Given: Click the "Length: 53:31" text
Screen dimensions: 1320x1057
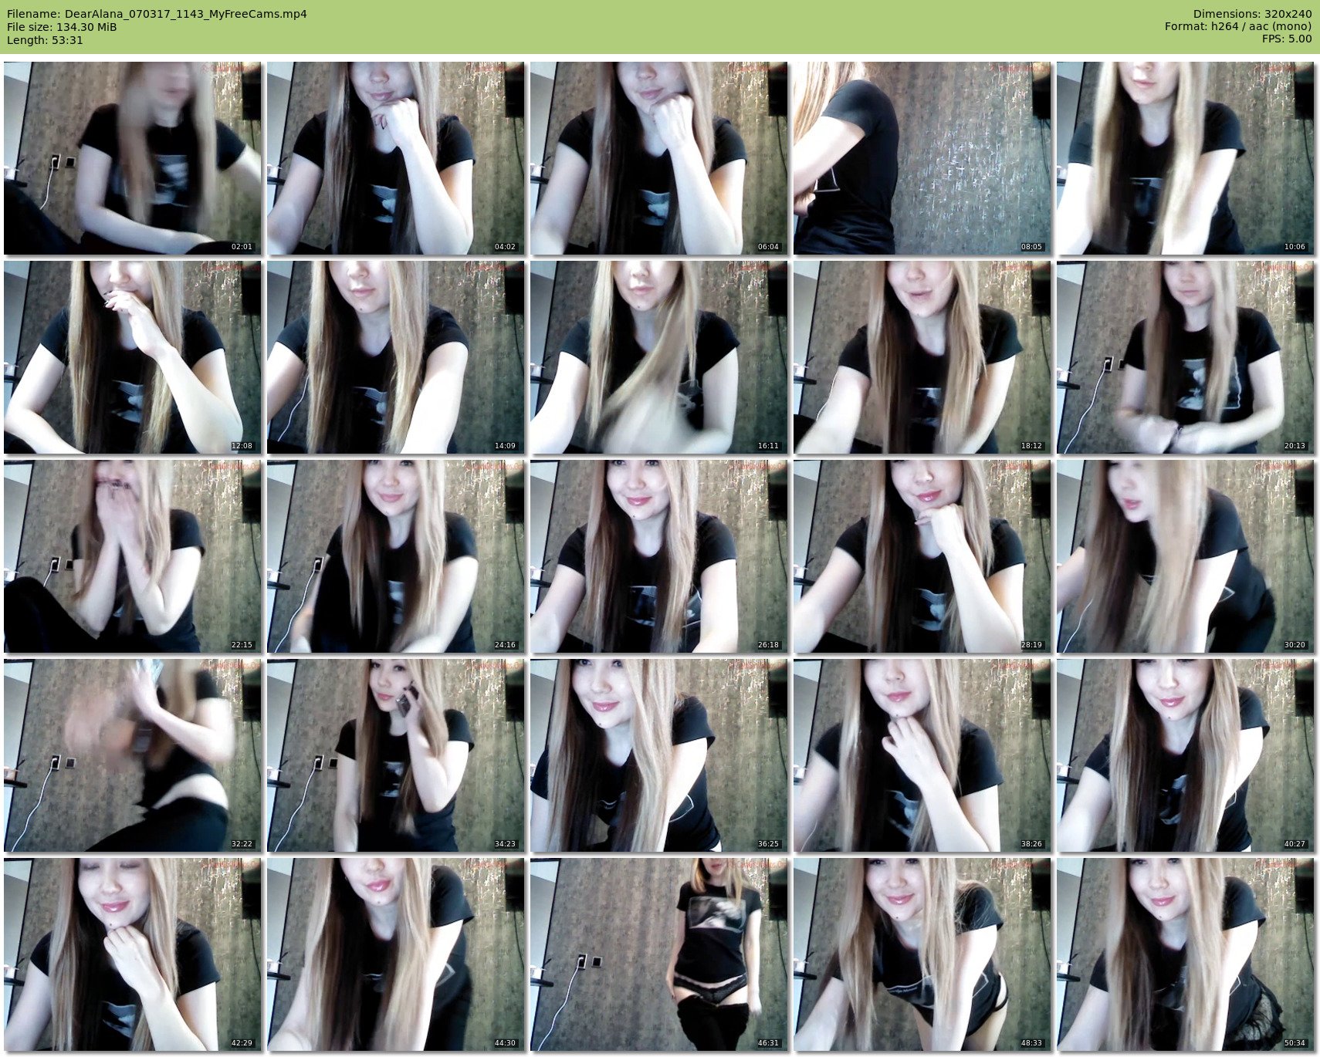Looking at the screenshot, I should click(x=45, y=40).
